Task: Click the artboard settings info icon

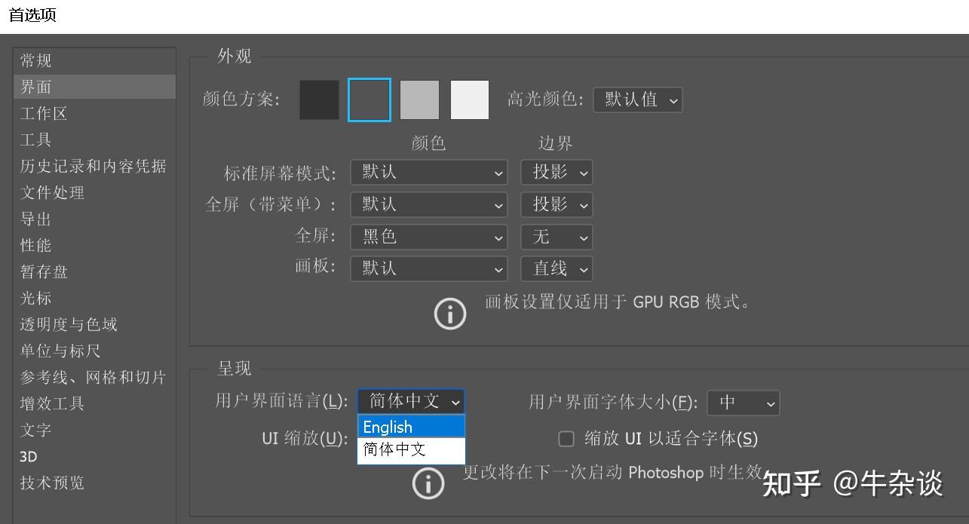Action: pyautogui.click(x=449, y=314)
